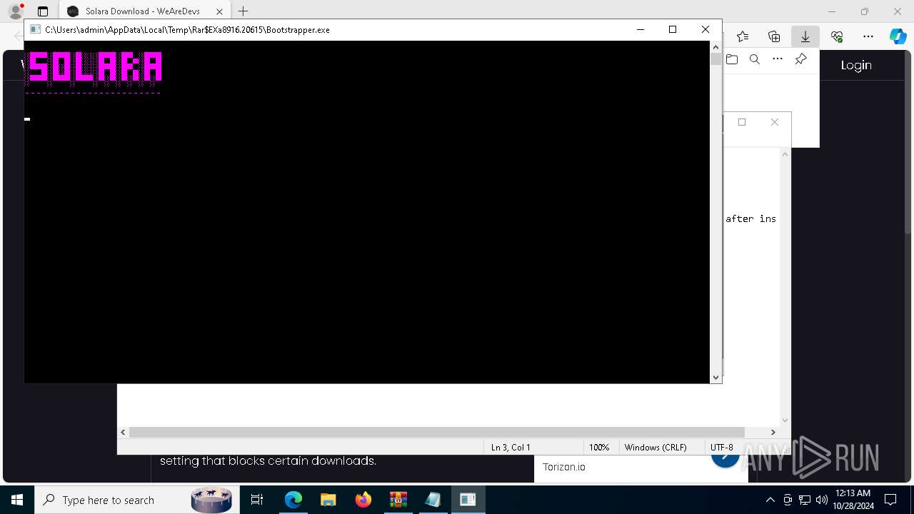914x514 pixels.
Task: Open Task View on taskbar
Action: pyautogui.click(x=257, y=500)
